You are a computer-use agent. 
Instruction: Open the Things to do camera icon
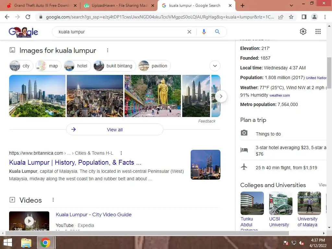[x=244, y=133]
